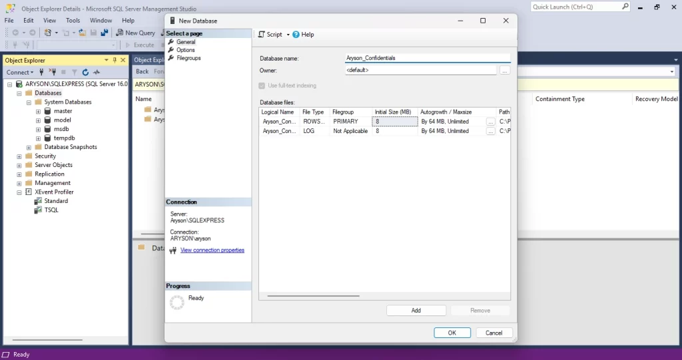Viewport: 682px width, 360px height.
Task: Open View connection properties link
Action: pos(212,250)
